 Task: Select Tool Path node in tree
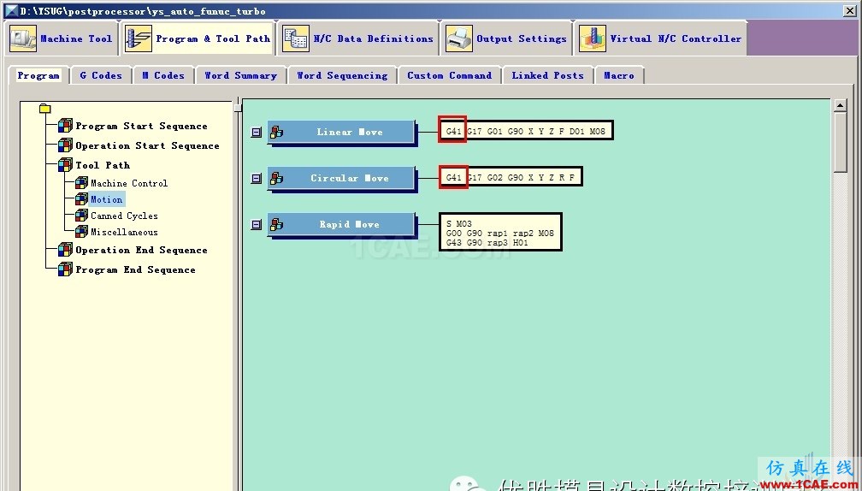(x=103, y=165)
